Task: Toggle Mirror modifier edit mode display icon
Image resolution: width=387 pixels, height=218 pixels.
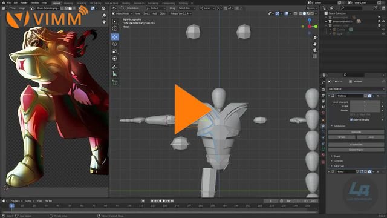Action: coord(362,171)
